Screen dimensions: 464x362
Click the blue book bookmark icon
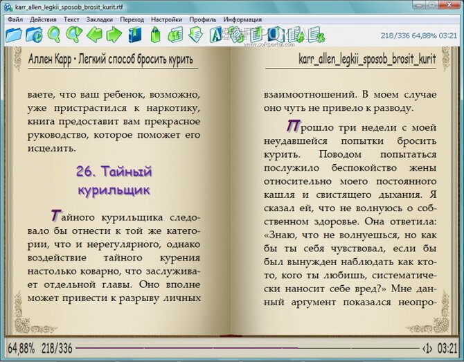(135, 35)
